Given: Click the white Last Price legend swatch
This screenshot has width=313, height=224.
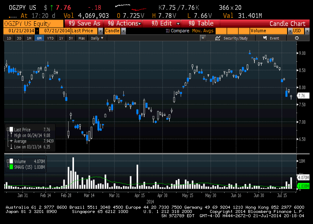Looking at the screenshot, I should point(11,130).
